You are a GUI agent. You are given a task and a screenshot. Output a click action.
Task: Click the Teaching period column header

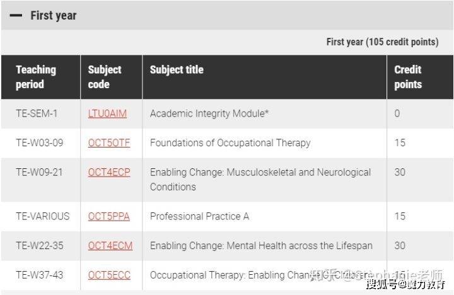point(36,77)
